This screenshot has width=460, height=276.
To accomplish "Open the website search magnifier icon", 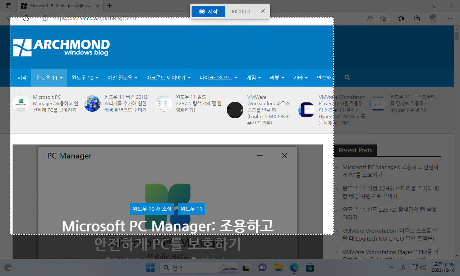I will tap(347, 78).
